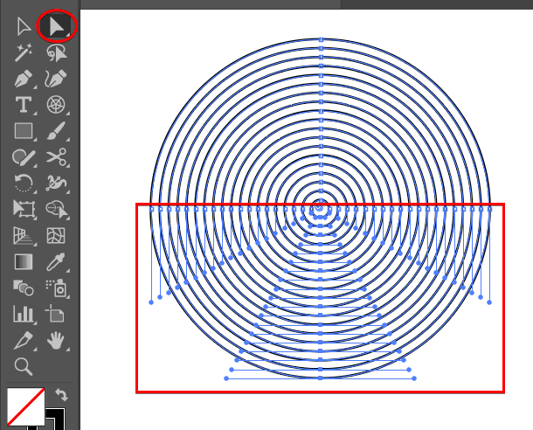Choose the Perspective Grid tool
The image size is (533, 430).
click(24, 236)
